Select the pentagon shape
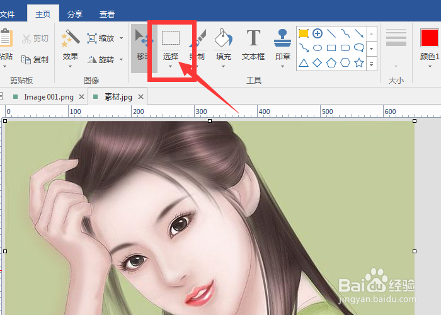441x315 pixels. click(331, 62)
